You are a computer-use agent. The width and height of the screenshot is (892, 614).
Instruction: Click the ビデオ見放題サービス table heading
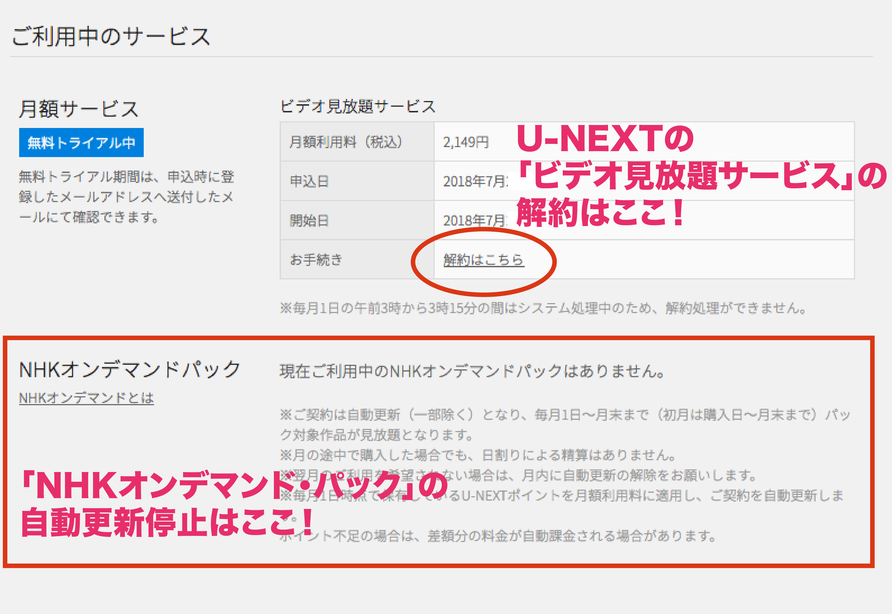pyautogui.click(x=358, y=106)
